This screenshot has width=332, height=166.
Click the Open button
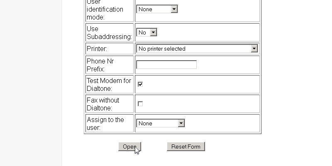[129, 146]
